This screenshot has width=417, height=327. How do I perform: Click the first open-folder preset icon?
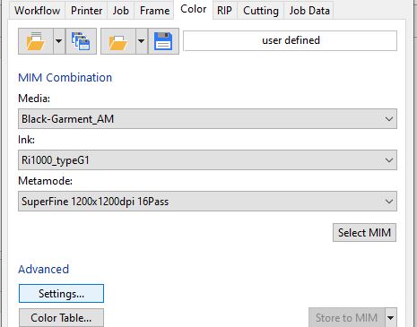click(36, 41)
